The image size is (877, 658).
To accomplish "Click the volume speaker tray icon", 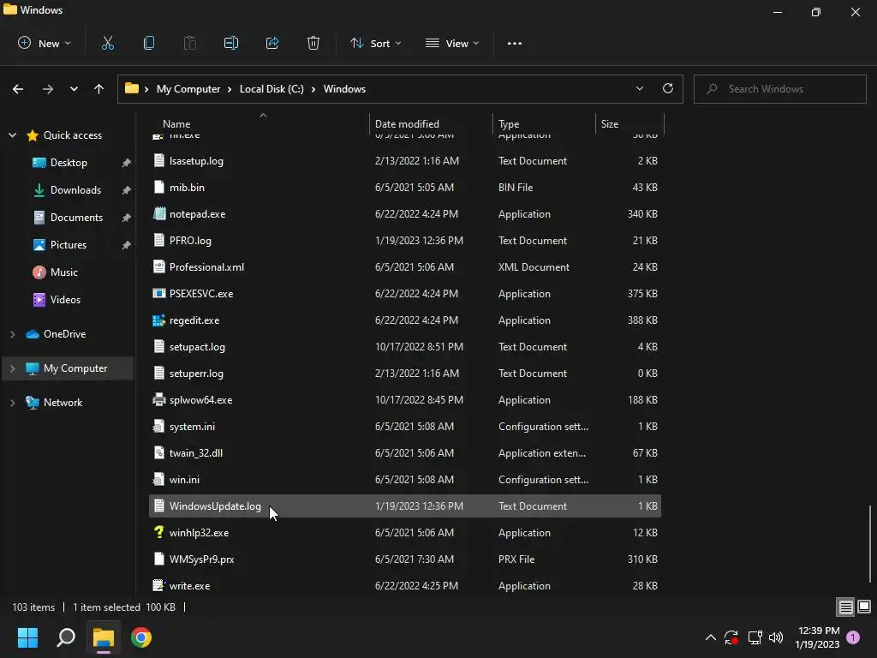I will click(x=776, y=637).
